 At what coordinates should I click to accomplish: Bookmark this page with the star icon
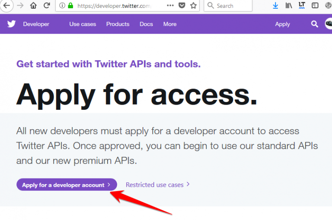tap(193, 6)
